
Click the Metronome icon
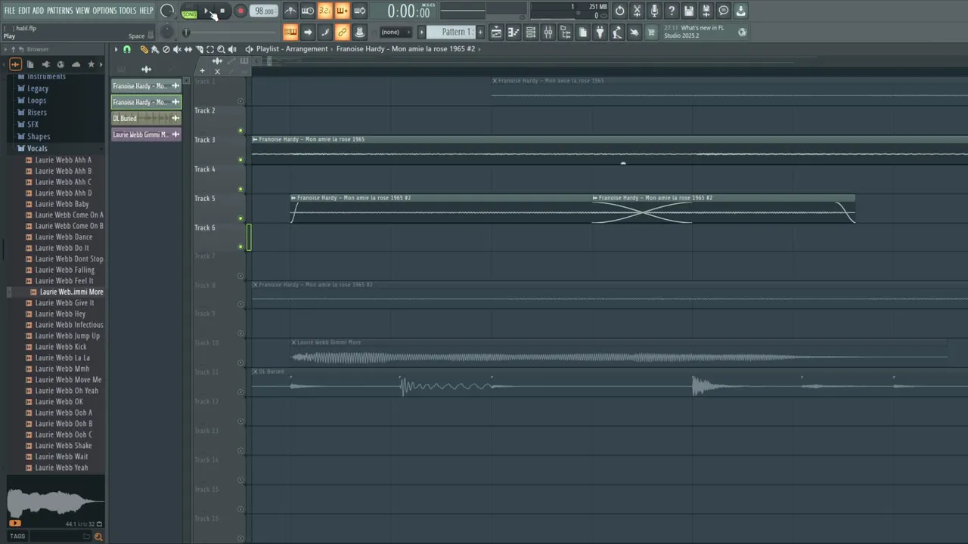tap(290, 11)
